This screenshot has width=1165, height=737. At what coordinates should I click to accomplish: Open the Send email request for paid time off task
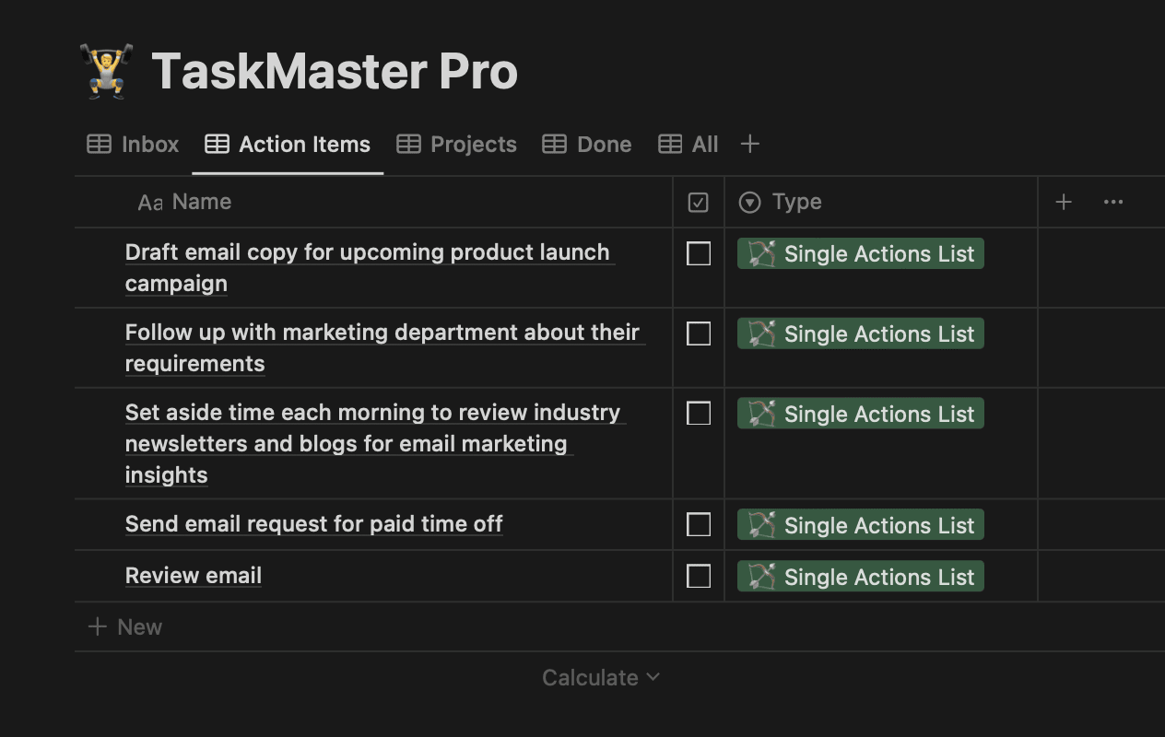pos(313,524)
